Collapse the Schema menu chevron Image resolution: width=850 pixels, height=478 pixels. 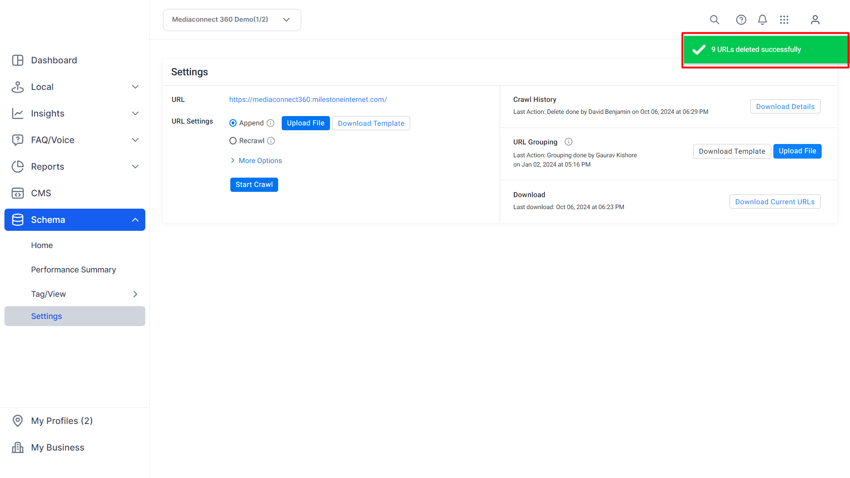(x=136, y=220)
